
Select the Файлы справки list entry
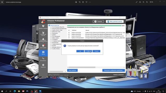[56, 38]
